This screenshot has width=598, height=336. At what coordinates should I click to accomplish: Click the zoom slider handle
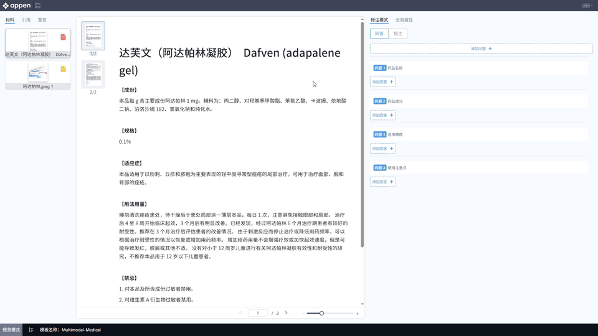click(321, 313)
